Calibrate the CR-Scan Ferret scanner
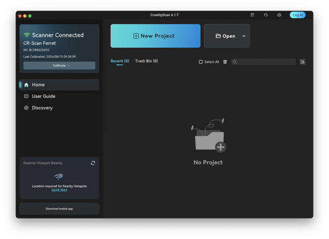Image resolution: width=329 pixels, height=239 pixels. 59,65
